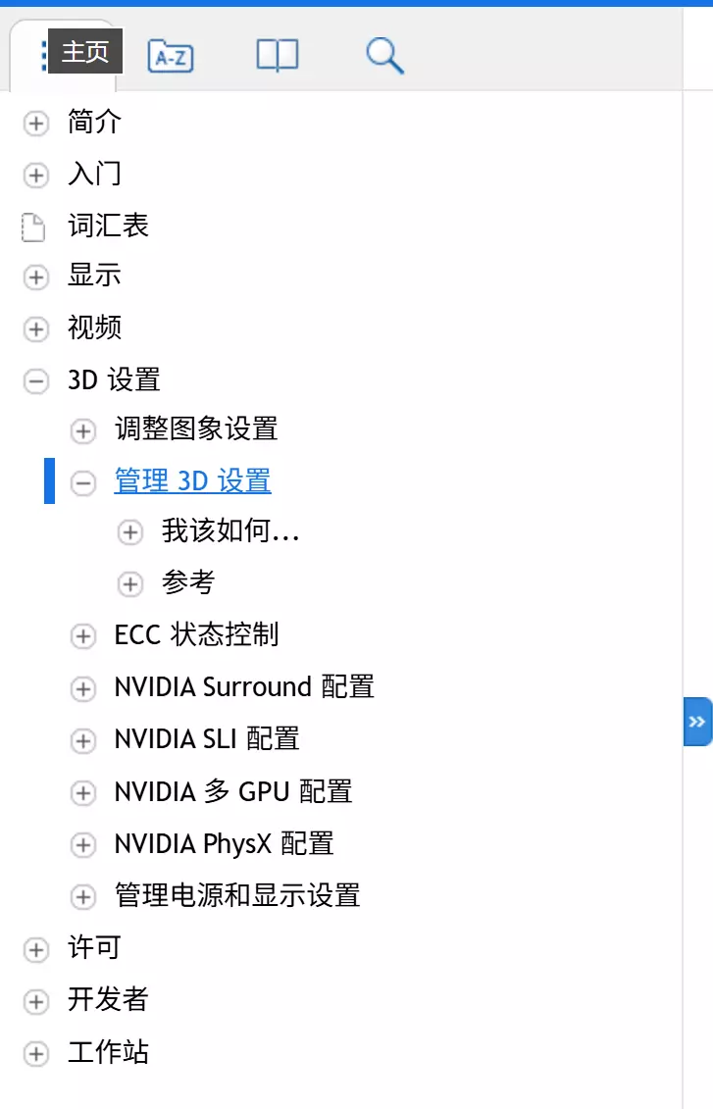The height and width of the screenshot is (1109, 713).
Task: Expand the ECC 状态控制 node
Action: [83, 636]
